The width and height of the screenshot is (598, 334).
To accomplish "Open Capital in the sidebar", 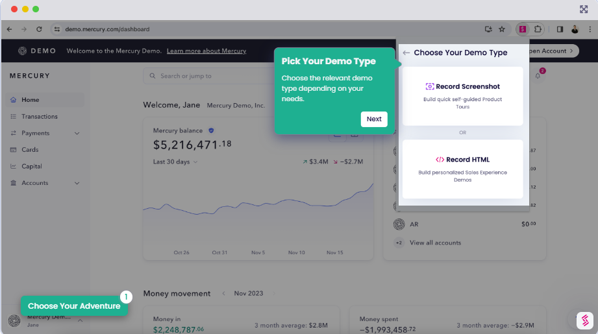I will click(x=45, y=167).
